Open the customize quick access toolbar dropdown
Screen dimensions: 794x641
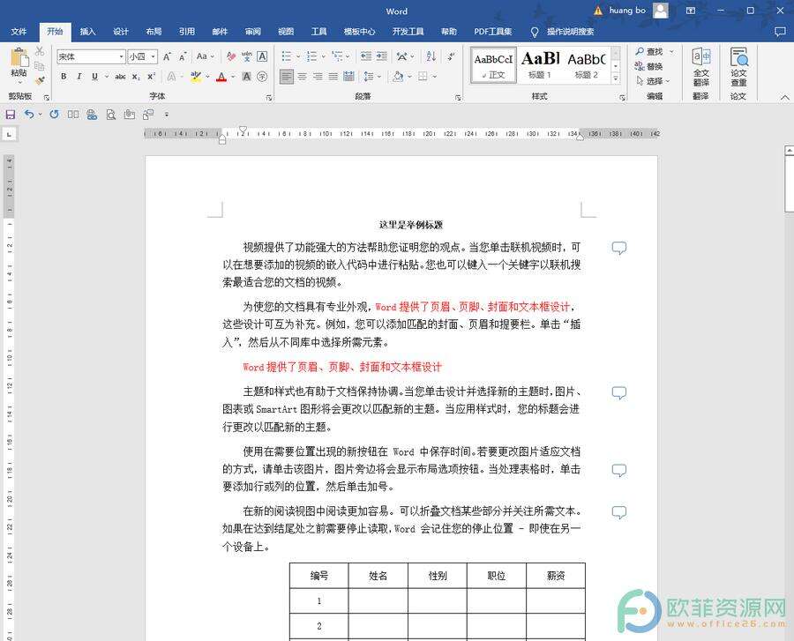click(x=167, y=115)
